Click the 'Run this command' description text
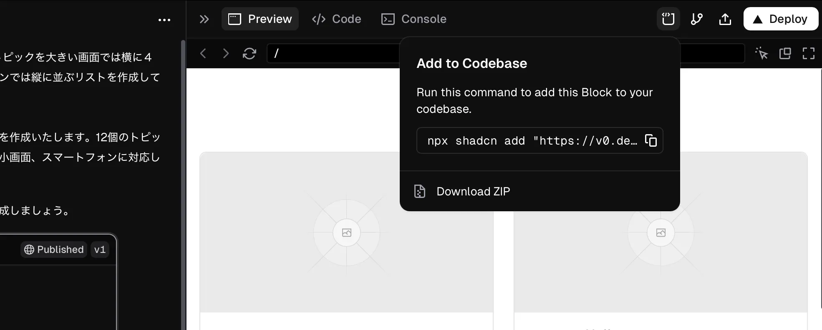Screen dimensions: 822x330 tap(535, 100)
